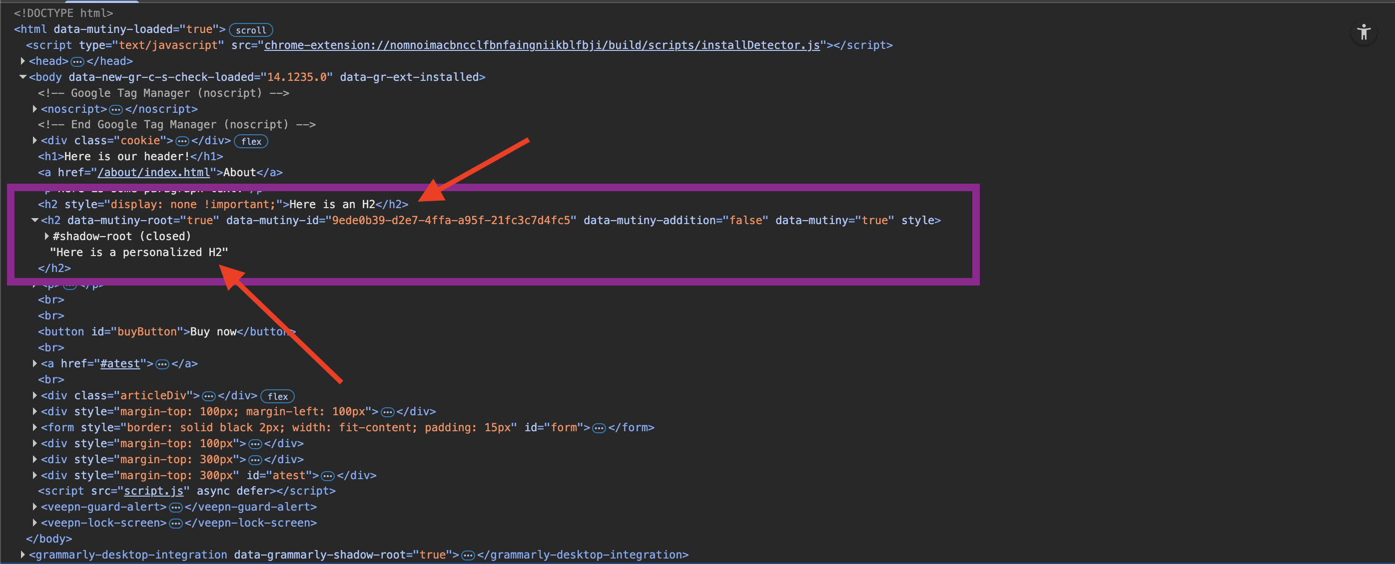Screen dimensions: 1395x564
Task: Open the script.js source link
Action: 154,491
